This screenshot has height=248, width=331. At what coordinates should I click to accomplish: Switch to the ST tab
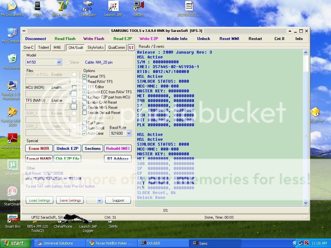pos(131,48)
